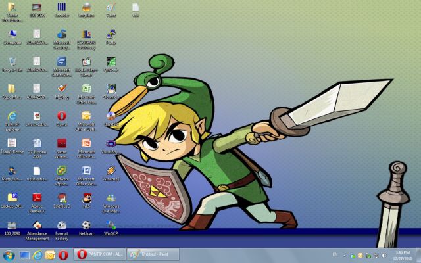
Task: Switch to Untitled - Paint window
Action: [x=153, y=254]
